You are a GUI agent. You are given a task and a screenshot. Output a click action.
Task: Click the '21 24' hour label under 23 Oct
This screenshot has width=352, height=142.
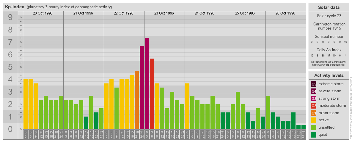pyautogui.click(x=182, y=134)
